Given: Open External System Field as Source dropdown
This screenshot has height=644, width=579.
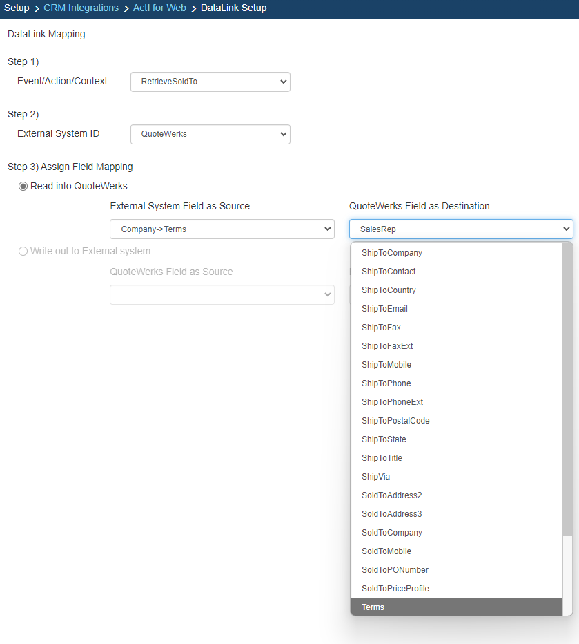Looking at the screenshot, I should pos(222,229).
